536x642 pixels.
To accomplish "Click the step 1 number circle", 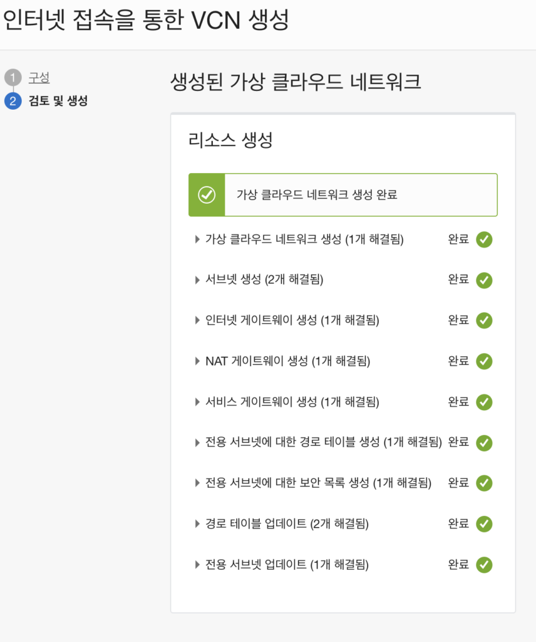I will tap(13, 77).
